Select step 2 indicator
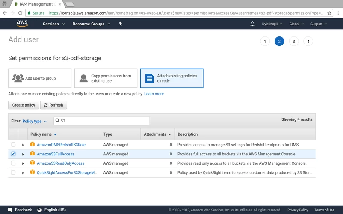The height and width of the screenshot is (214, 343). (279, 41)
